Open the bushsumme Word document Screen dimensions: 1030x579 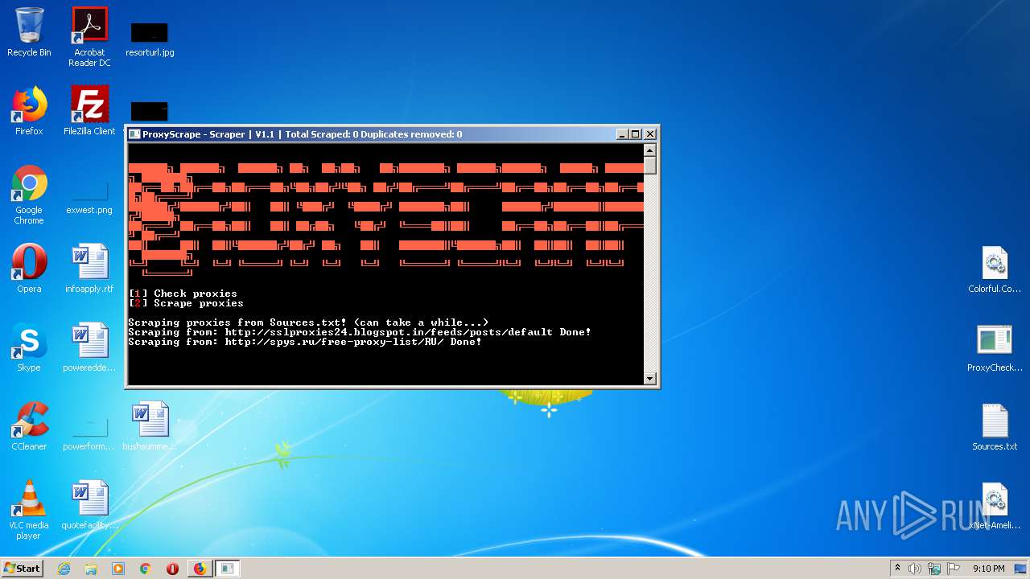click(150, 426)
